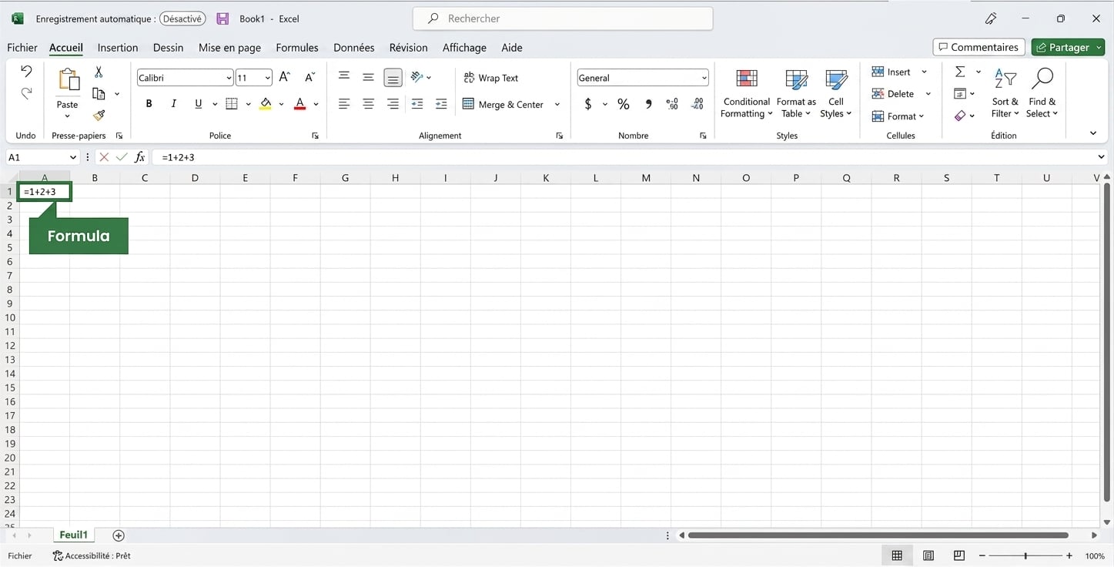Switch to the Données tab
Viewport: 1114px width, 567px height.
354,47
